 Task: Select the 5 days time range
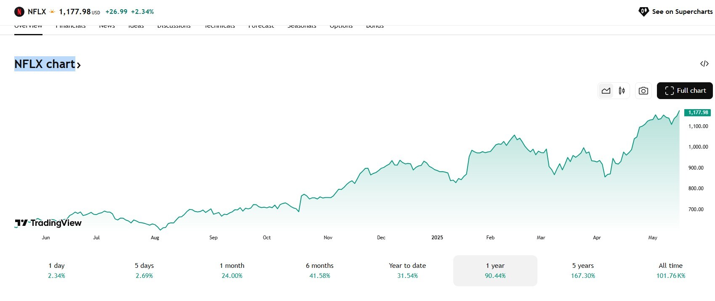(144, 271)
